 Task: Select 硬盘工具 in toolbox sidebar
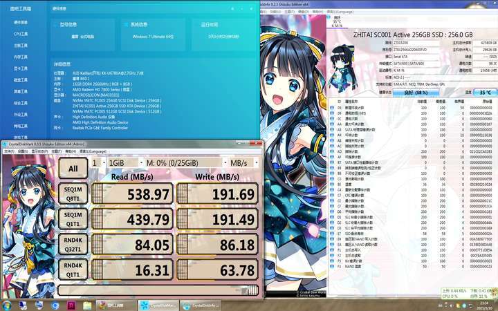(x=21, y=80)
